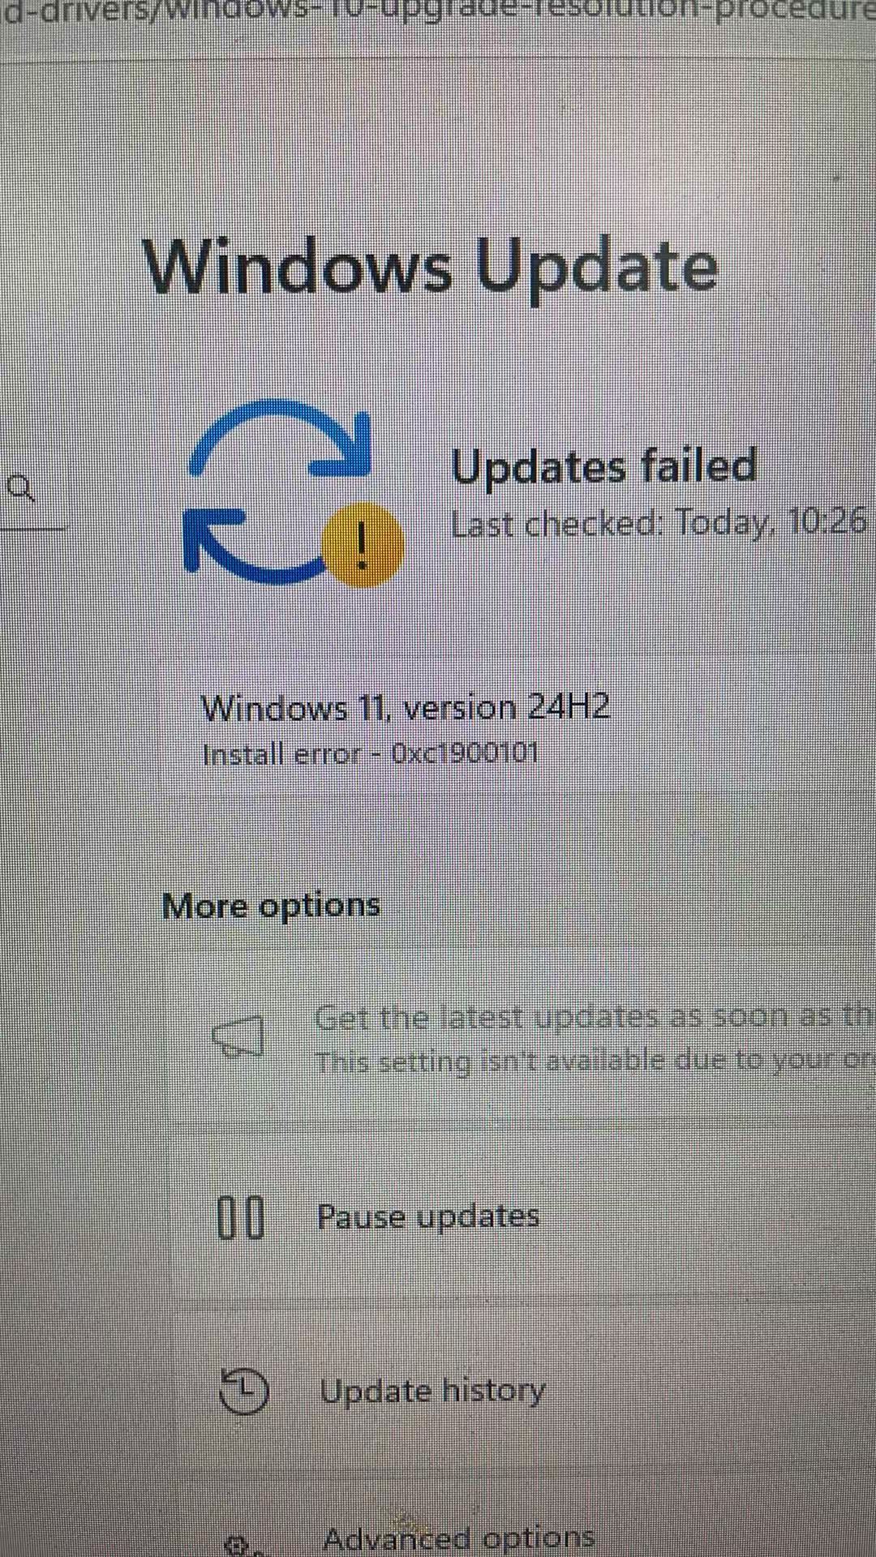Open Advanced options

pyautogui.click(x=519, y=1533)
